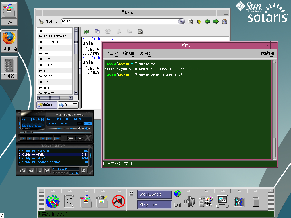Image resolution: width=291 pixels, height=218 pixels.
Task: Launch the calculator (计算器) desktop icon
Action: coord(9,66)
